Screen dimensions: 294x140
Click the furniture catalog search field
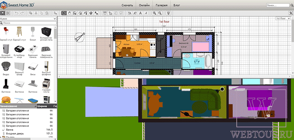tap(28, 23)
